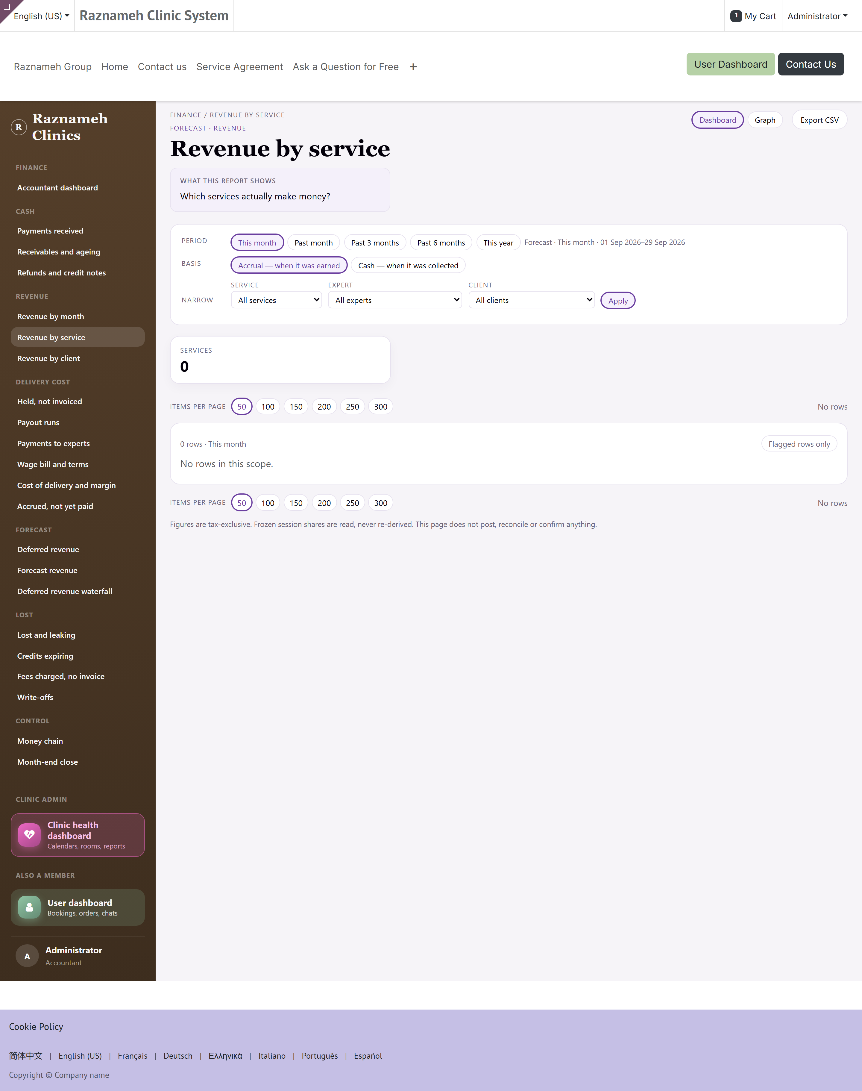862x1091 pixels.
Task: Click the User dashboard person icon
Action: point(29,907)
